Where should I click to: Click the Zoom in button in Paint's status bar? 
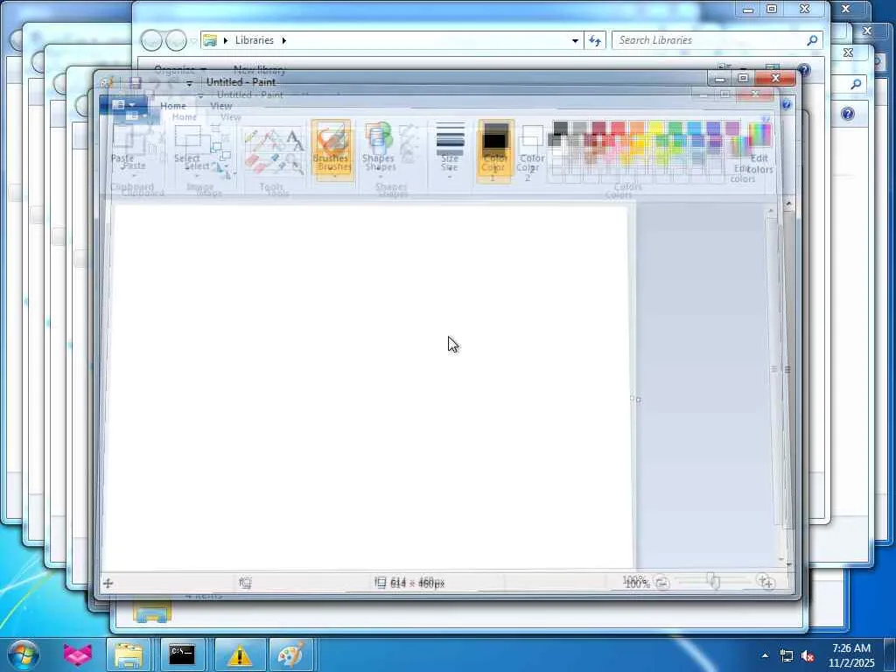[x=767, y=583]
